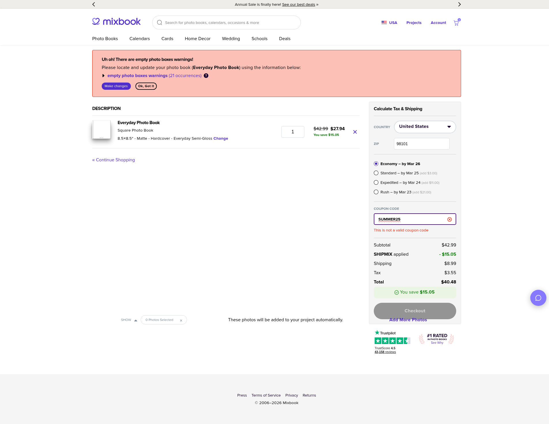Click the ZIP code field
549x424 pixels.
(421, 144)
